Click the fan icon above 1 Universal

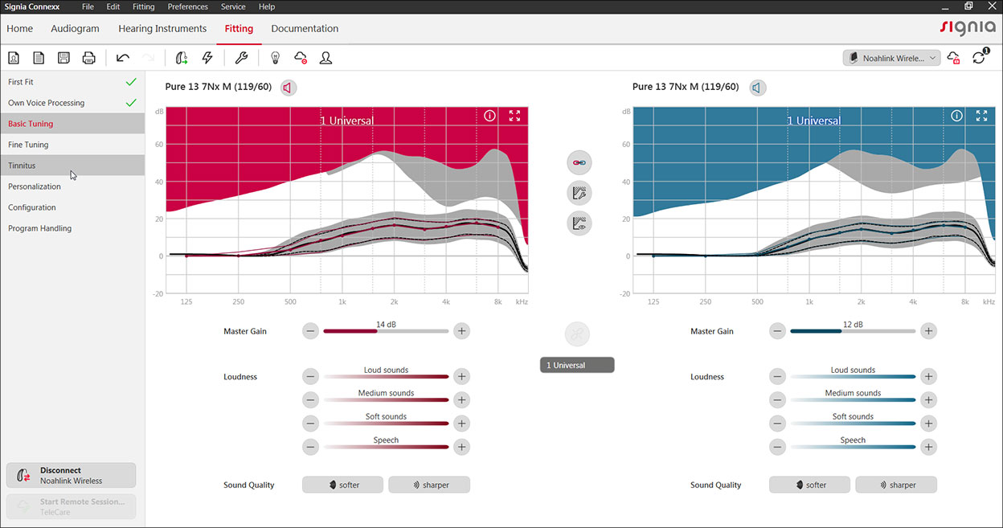point(577,334)
